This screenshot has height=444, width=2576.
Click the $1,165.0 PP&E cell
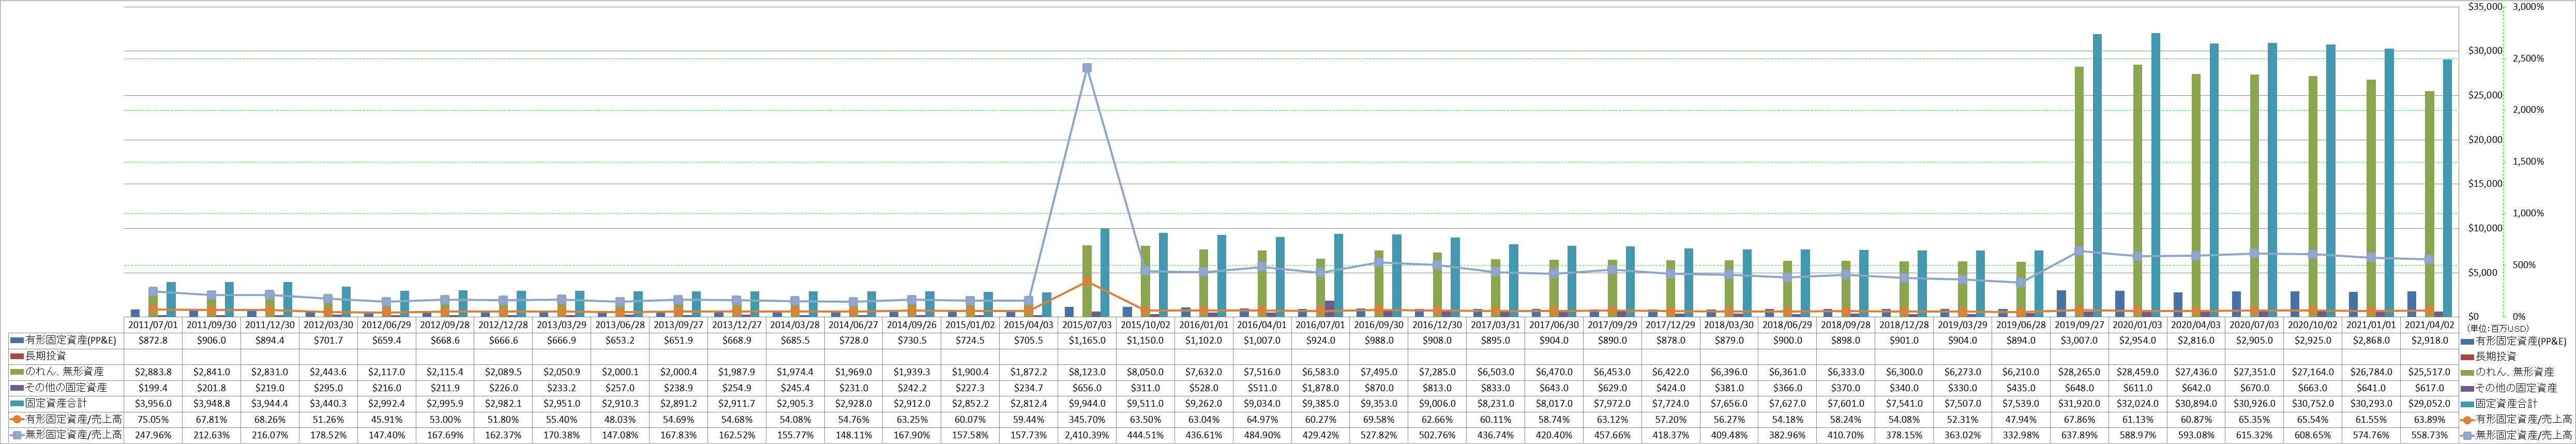(x=1086, y=341)
